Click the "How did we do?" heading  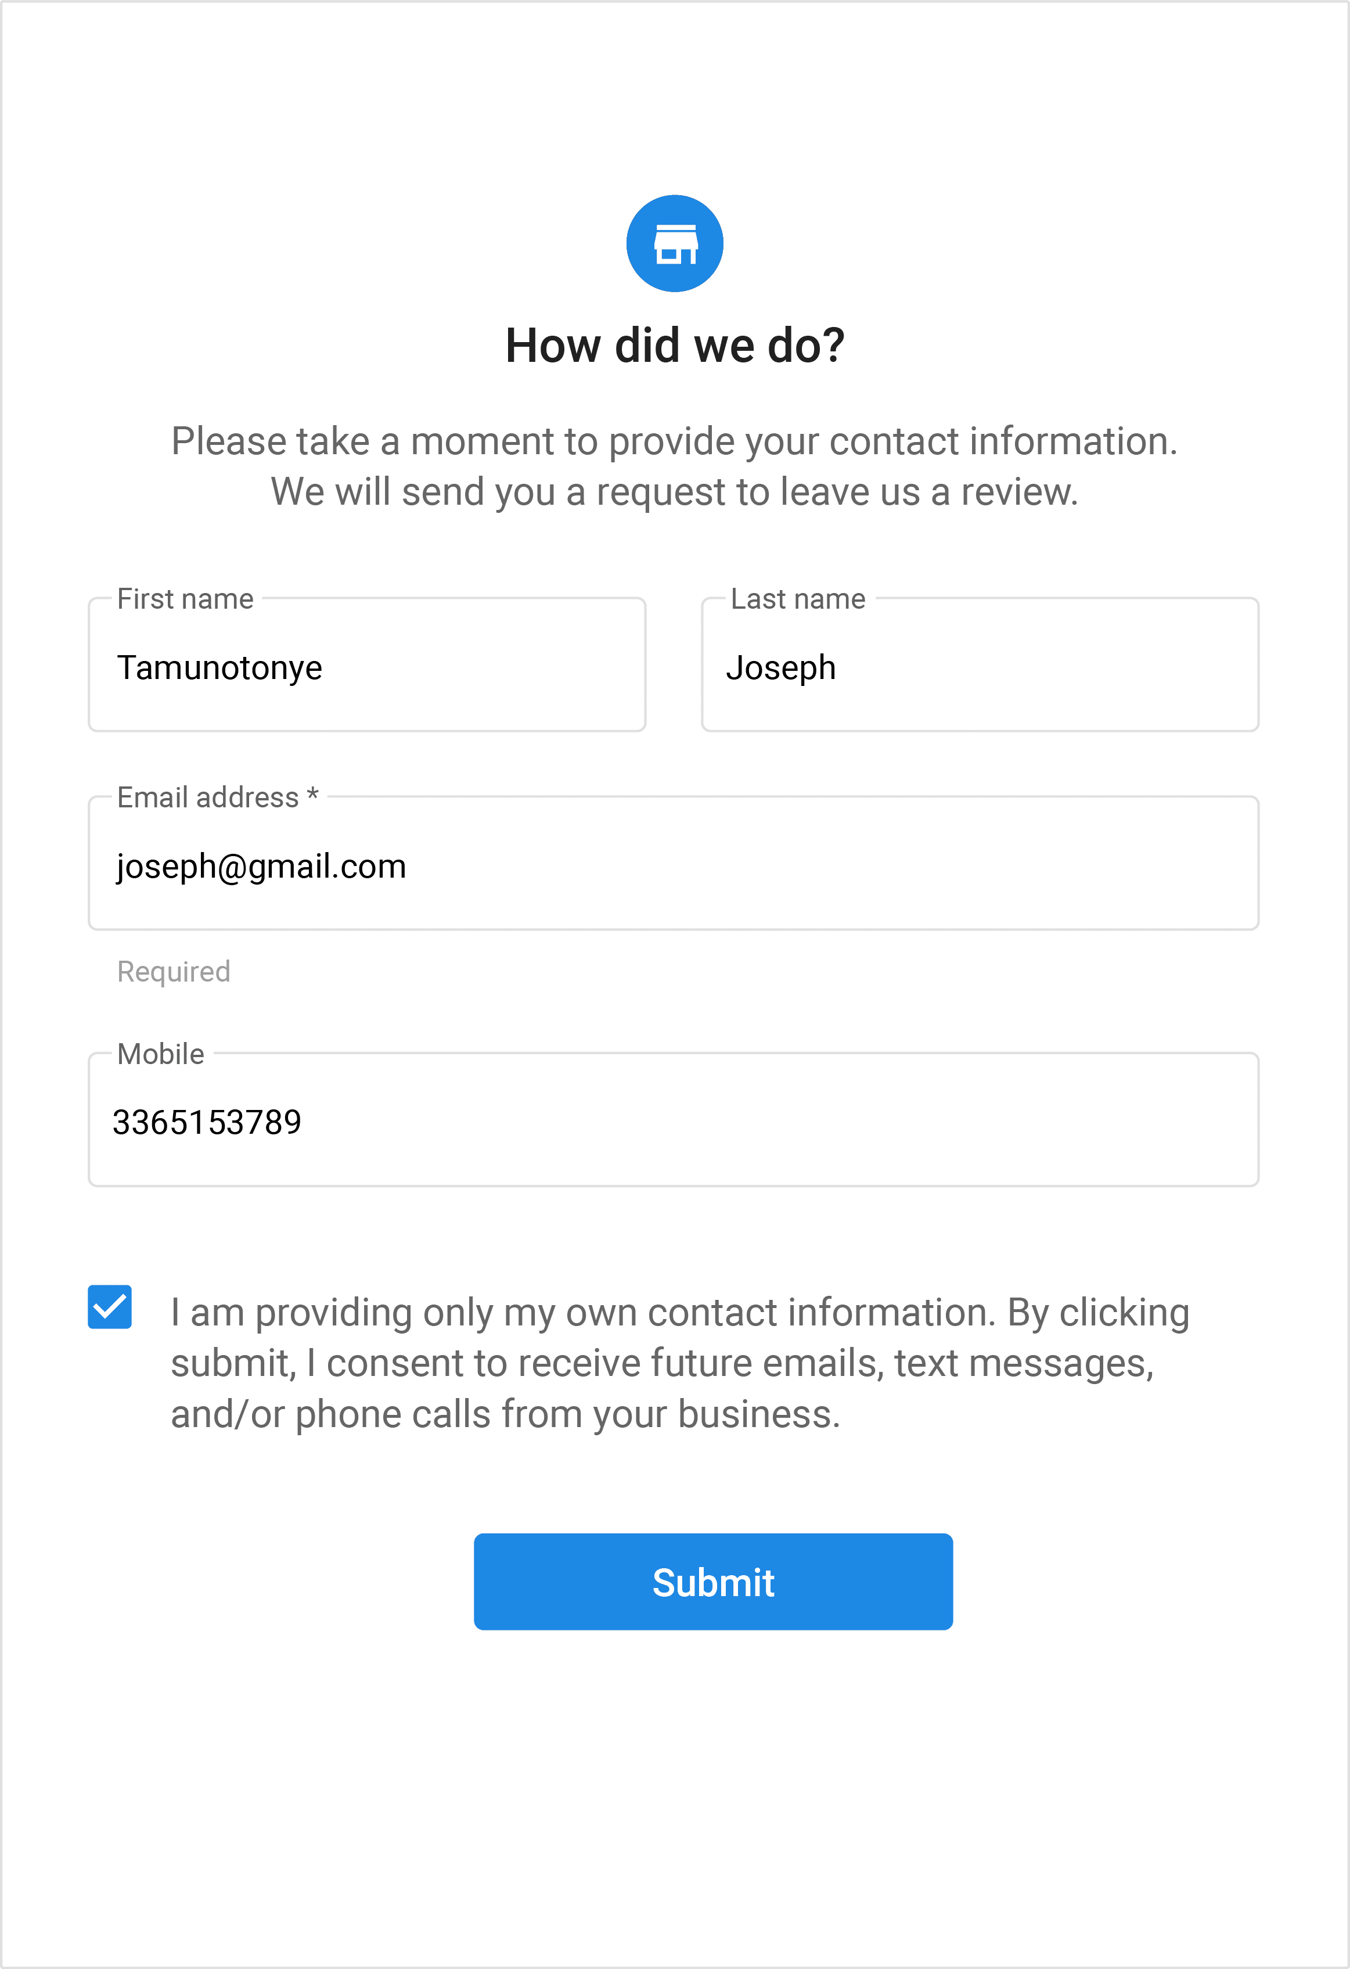(674, 346)
